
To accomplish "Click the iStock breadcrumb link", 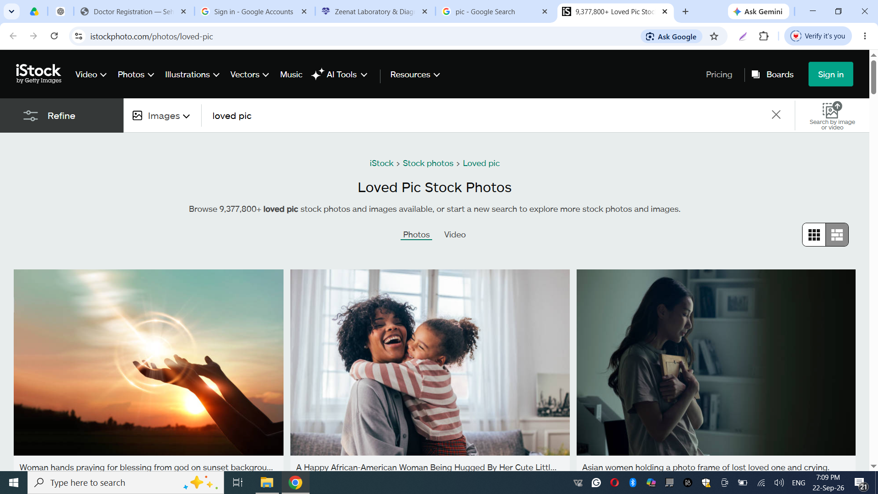I will click(x=381, y=163).
